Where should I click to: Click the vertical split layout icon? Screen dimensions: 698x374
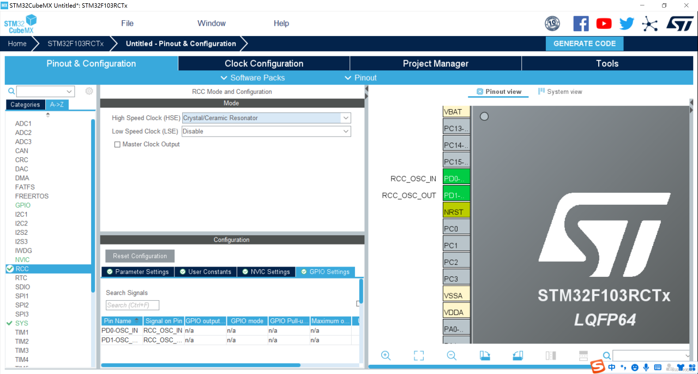(551, 355)
